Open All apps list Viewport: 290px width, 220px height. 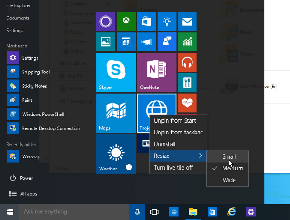(x=23, y=194)
